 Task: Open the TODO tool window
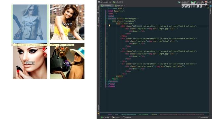116,117
